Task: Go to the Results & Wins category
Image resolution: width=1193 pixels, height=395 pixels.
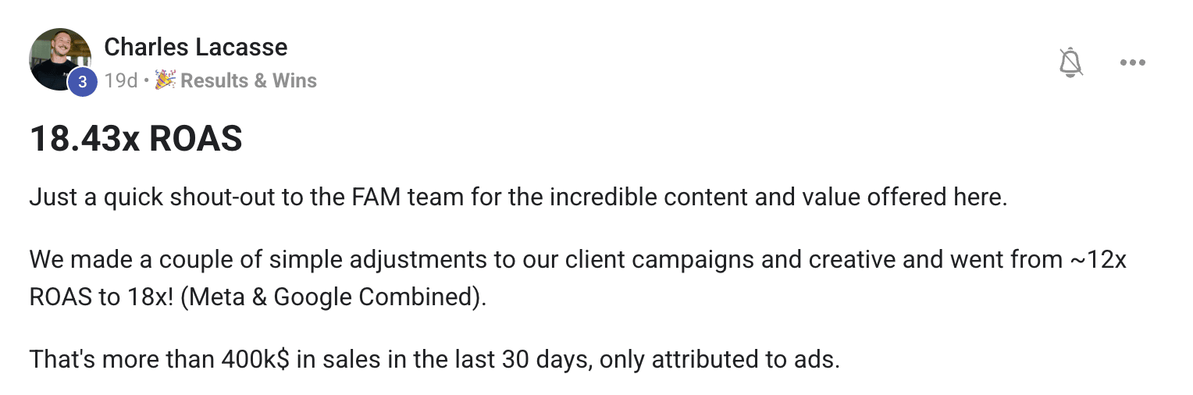Action: coord(248,80)
